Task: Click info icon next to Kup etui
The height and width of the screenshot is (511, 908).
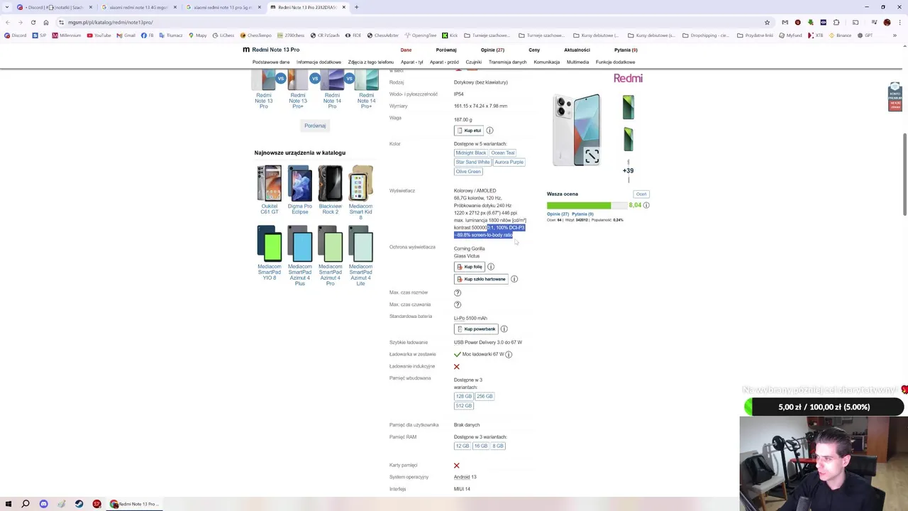Action: click(489, 131)
